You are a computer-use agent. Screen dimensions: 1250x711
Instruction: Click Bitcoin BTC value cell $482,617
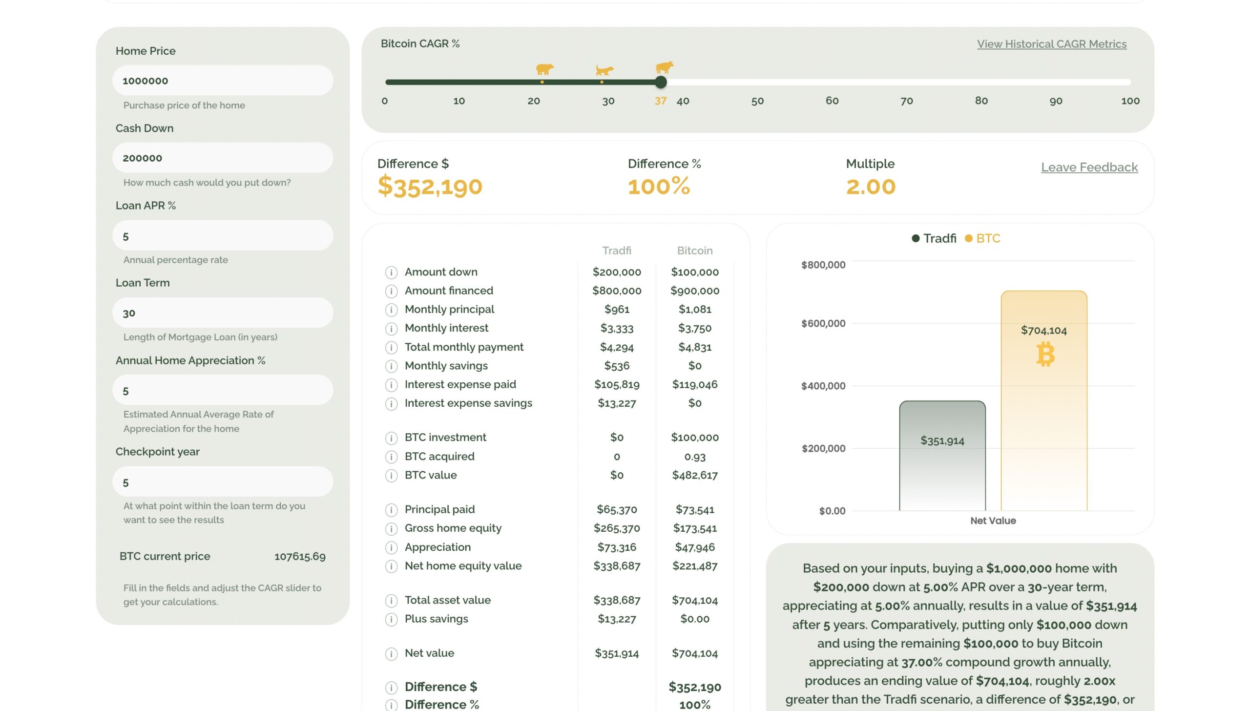pos(695,475)
